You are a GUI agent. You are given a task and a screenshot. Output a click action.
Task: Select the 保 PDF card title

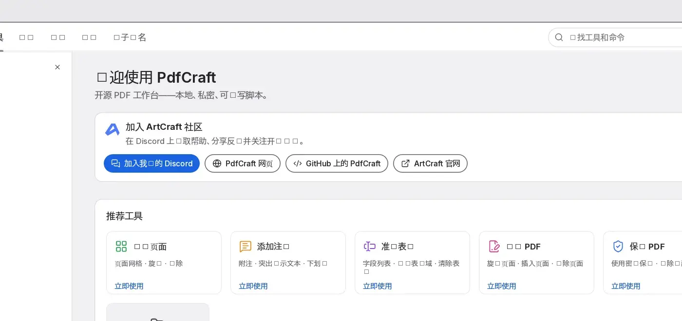coord(647,247)
